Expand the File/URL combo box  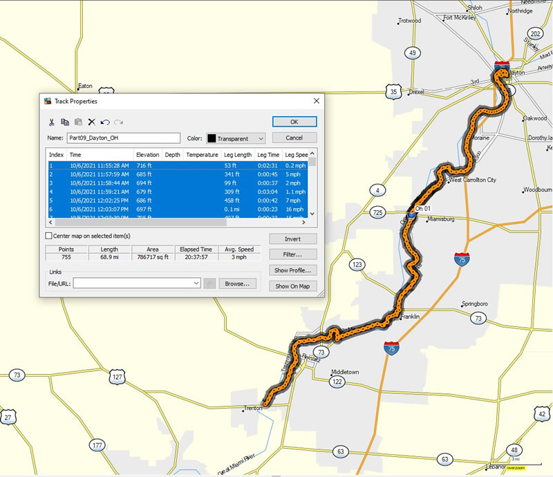coord(196,283)
